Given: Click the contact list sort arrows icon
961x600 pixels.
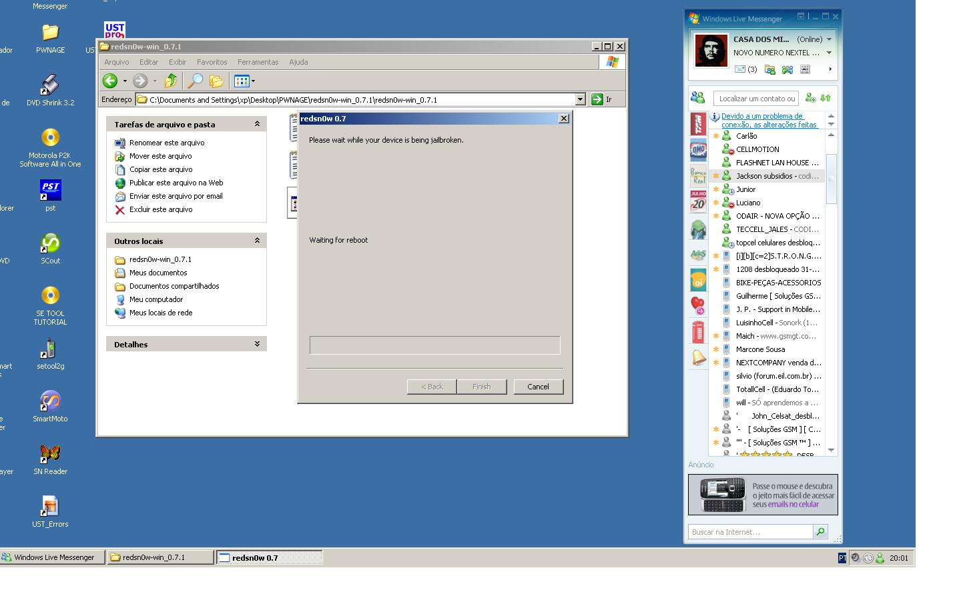Looking at the screenshot, I should coord(826,98).
